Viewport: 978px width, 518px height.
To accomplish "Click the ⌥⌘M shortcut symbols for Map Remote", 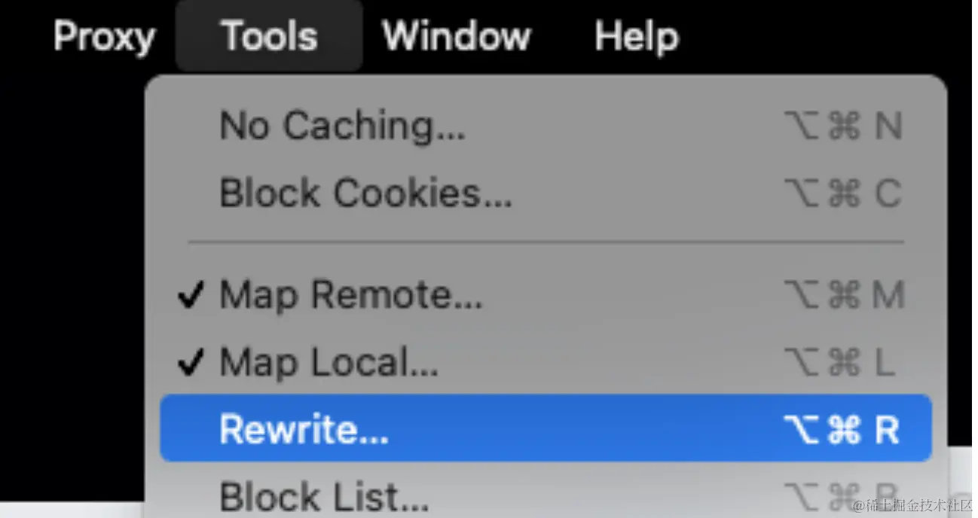I will 843,295.
